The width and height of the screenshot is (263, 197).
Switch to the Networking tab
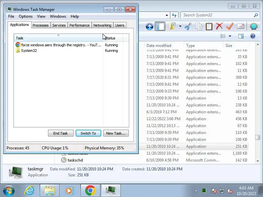[102, 25]
